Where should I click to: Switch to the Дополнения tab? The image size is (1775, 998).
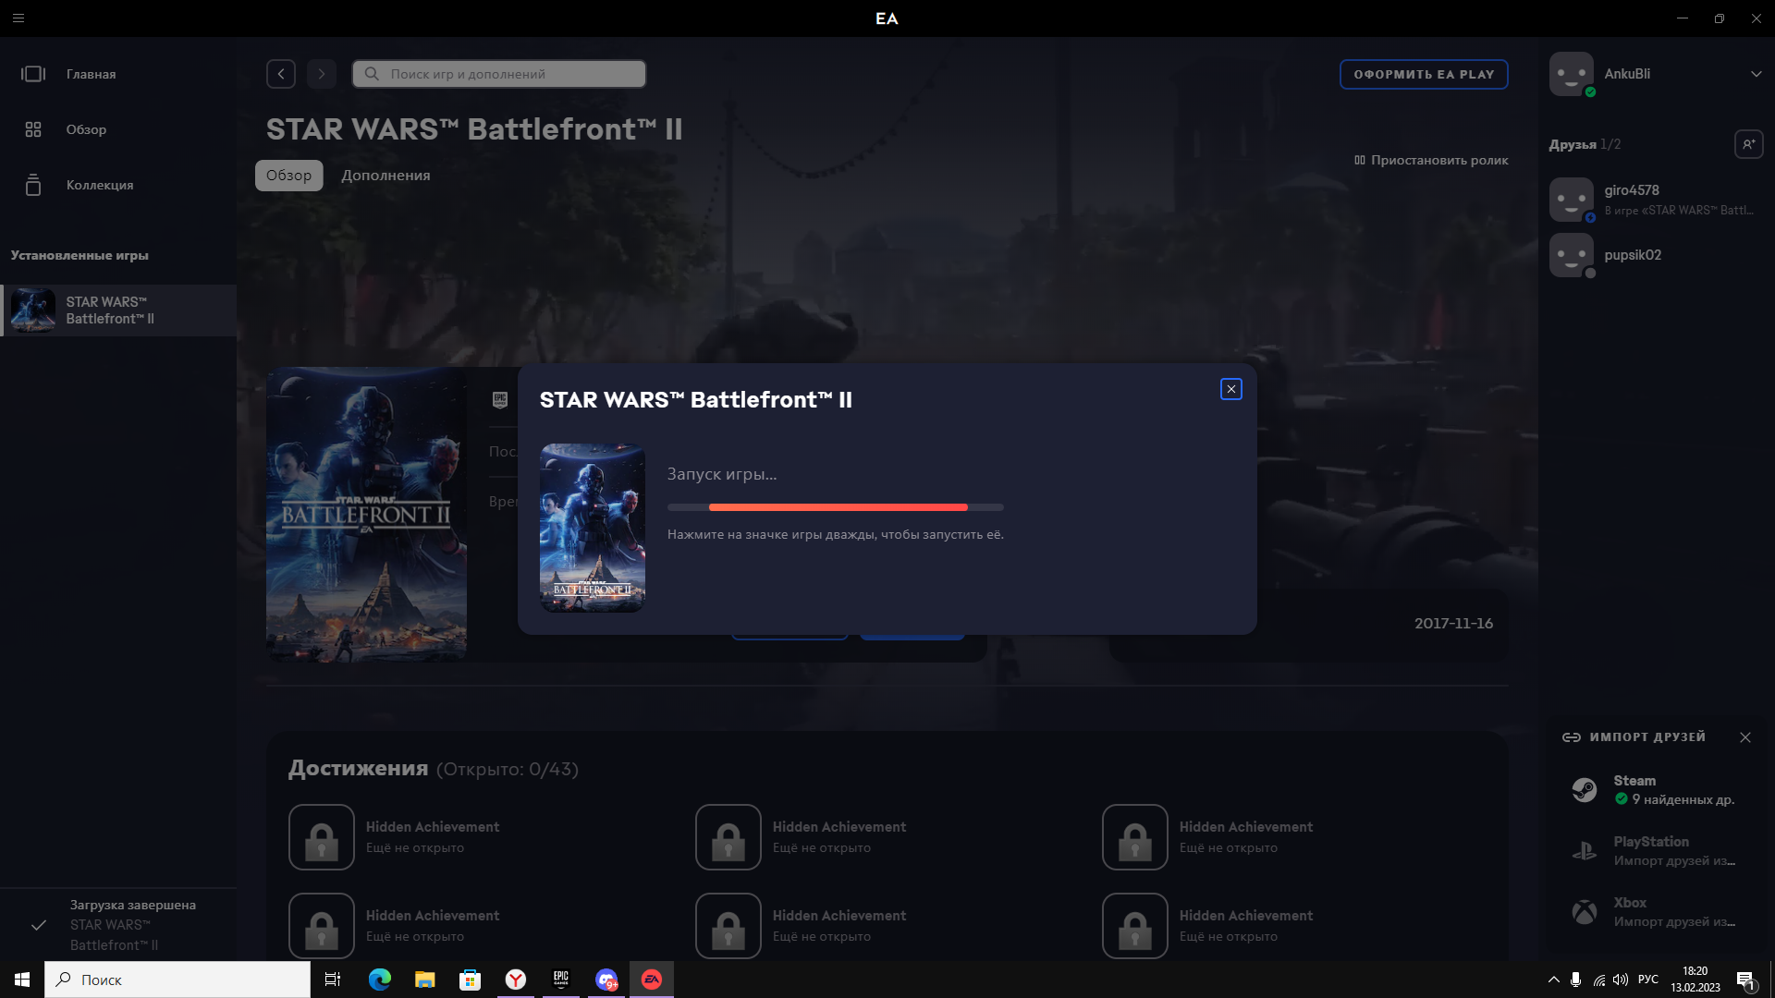(x=386, y=176)
